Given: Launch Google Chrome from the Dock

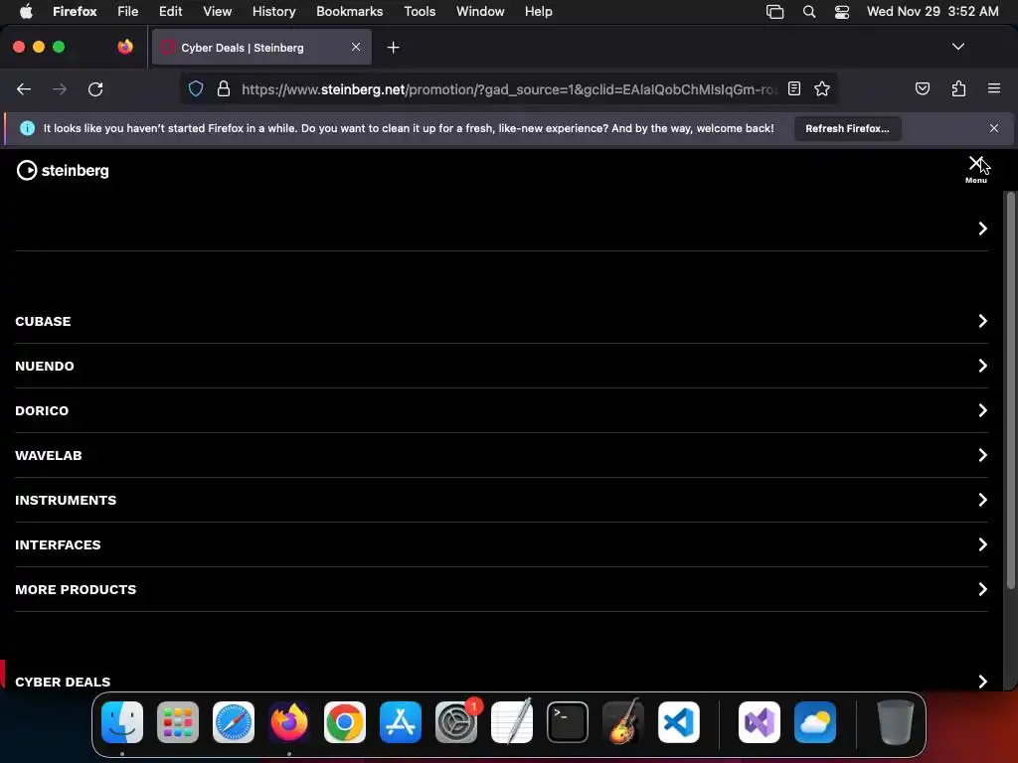Looking at the screenshot, I should pyautogui.click(x=345, y=722).
